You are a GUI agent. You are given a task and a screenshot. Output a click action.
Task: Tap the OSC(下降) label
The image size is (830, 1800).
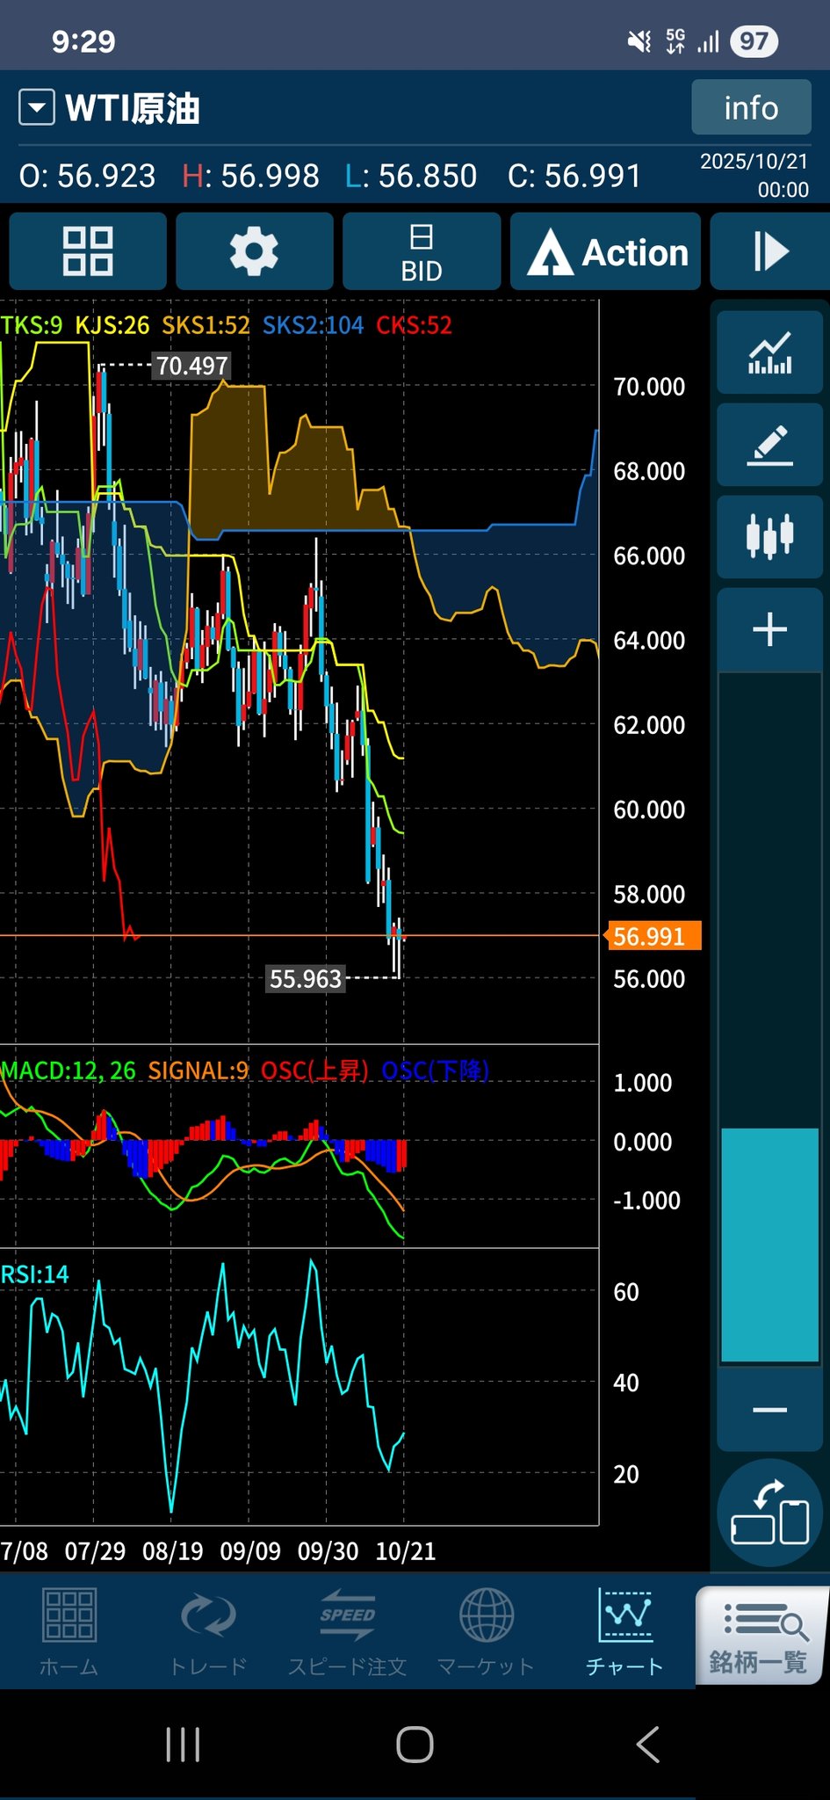click(436, 1071)
